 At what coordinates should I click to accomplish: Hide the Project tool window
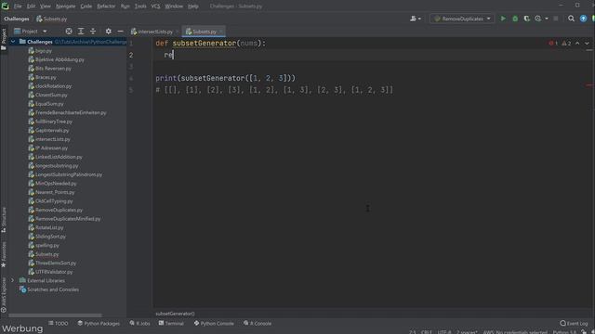(x=120, y=32)
